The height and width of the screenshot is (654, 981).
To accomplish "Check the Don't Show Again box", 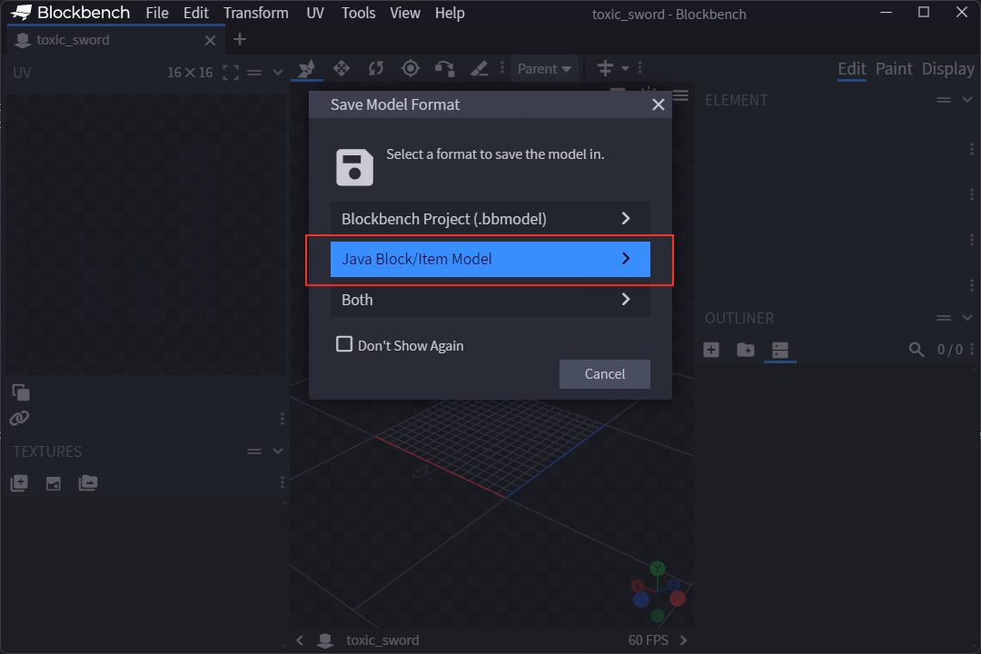I will pos(344,344).
